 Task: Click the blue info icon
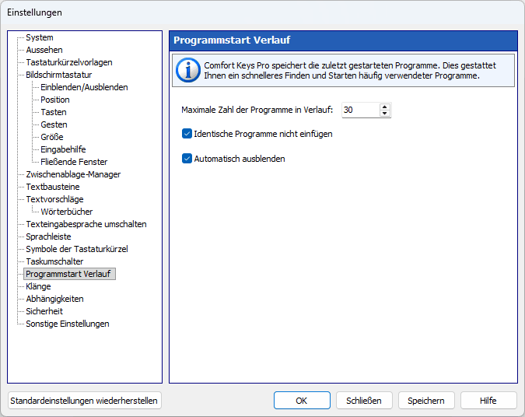[x=188, y=70]
